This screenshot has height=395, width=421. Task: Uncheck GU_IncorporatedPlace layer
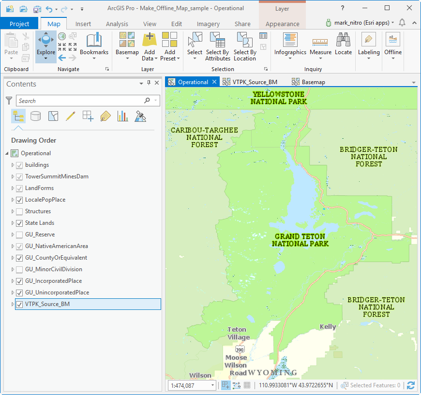(19, 281)
